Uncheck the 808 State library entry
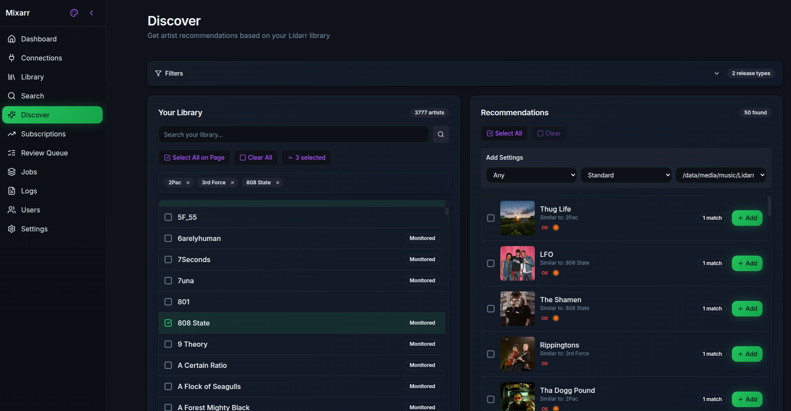The image size is (791, 411). (168, 322)
